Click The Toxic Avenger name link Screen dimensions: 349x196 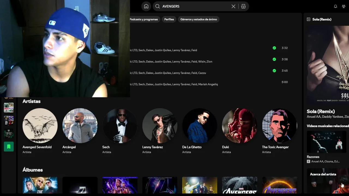[275, 147]
